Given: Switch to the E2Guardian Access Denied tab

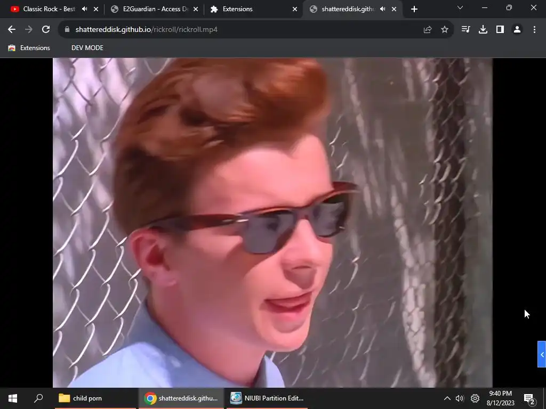Looking at the screenshot, I should pos(150,9).
